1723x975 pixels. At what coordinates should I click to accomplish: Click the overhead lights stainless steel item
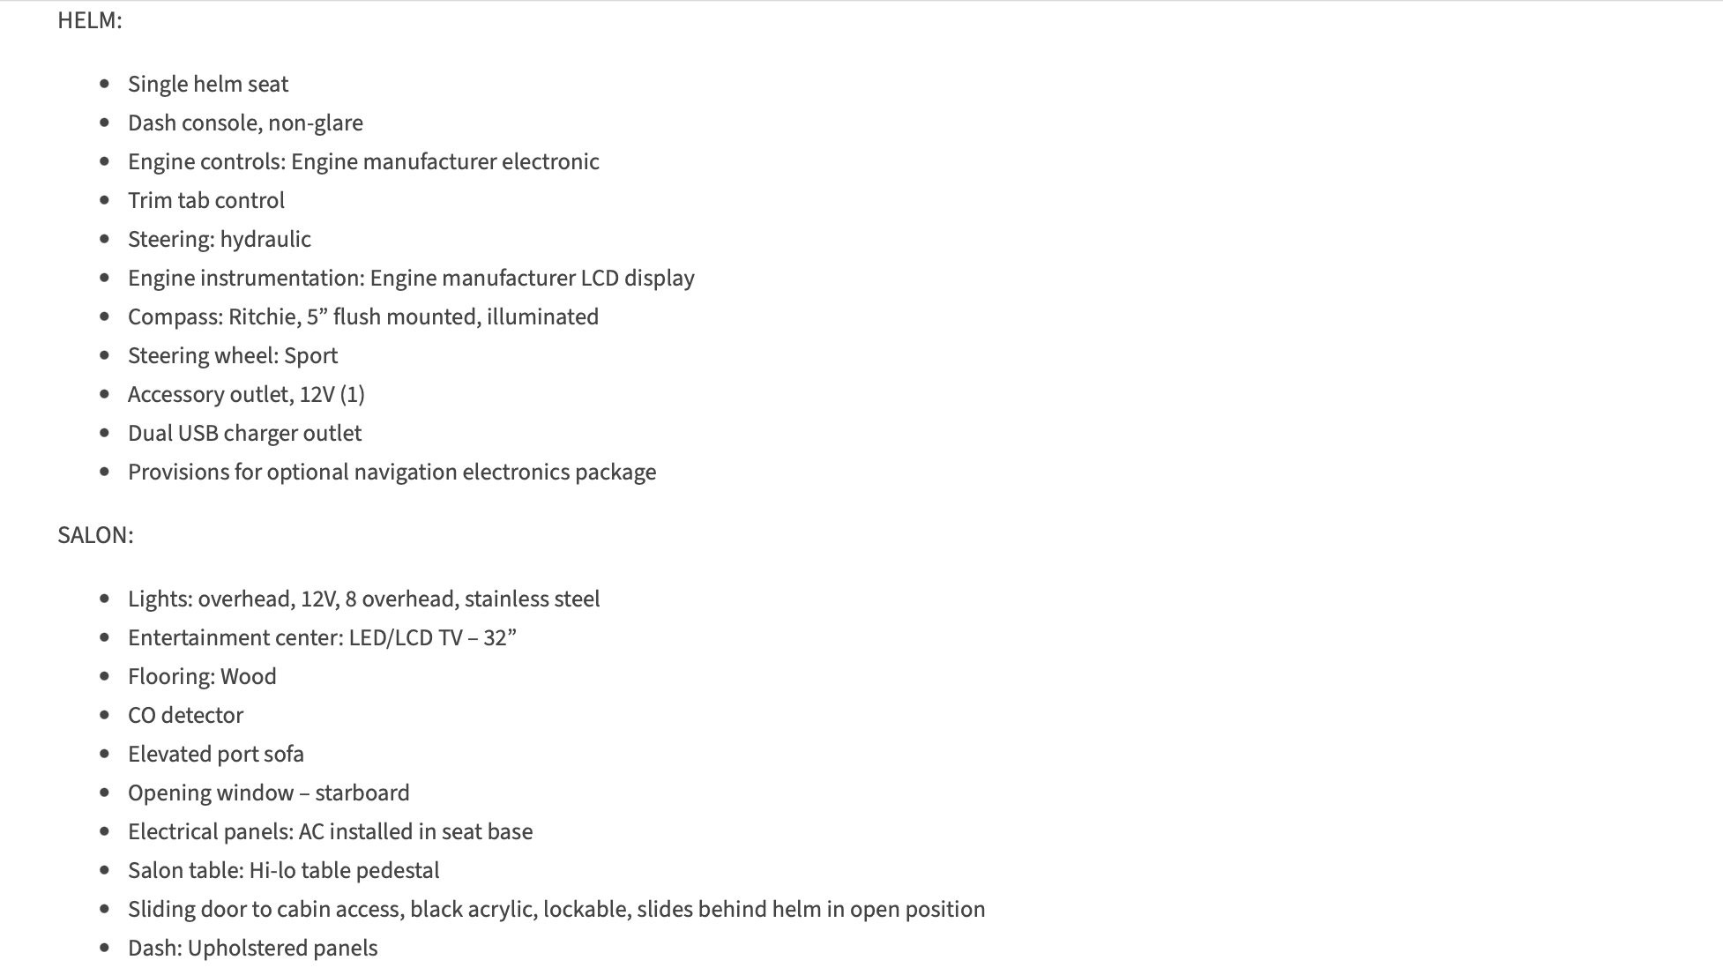[363, 599]
